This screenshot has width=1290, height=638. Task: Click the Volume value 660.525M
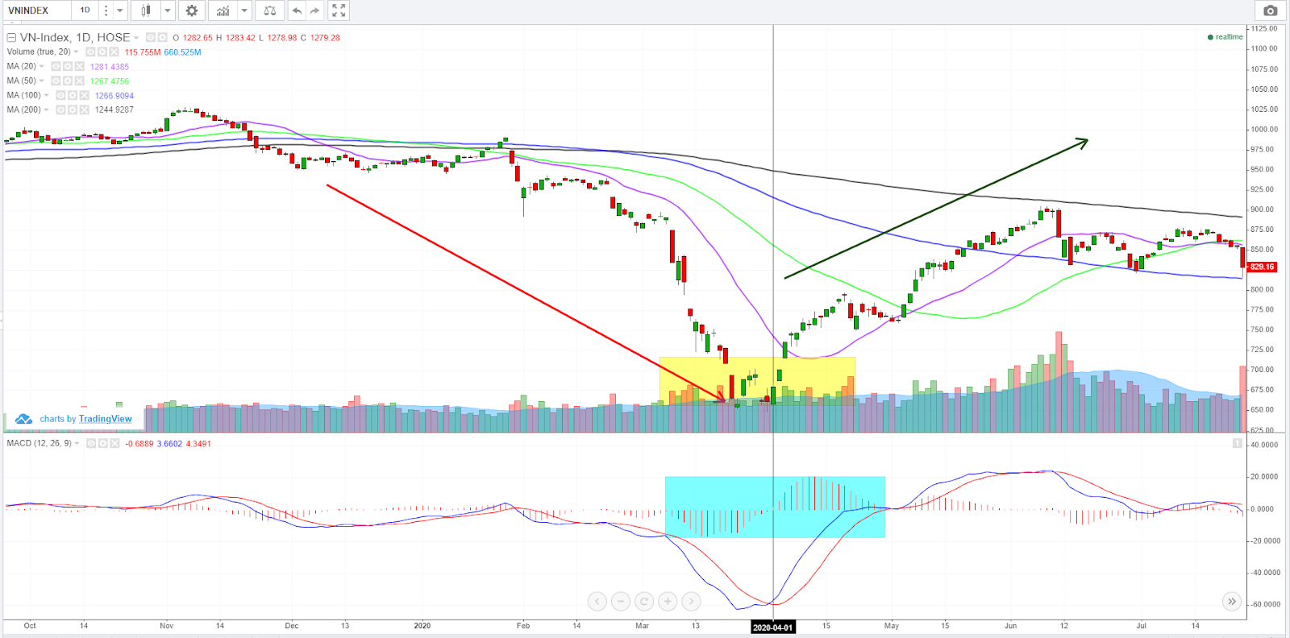pyautogui.click(x=183, y=52)
